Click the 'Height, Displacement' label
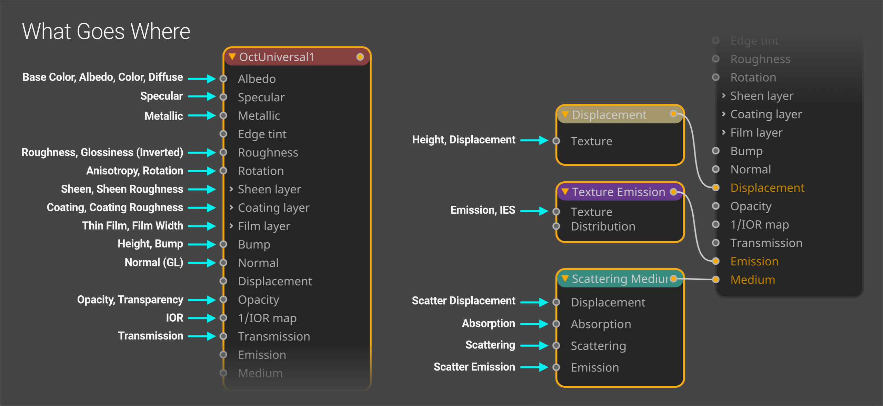The width and height of the screenshot is (883, 406). point(464,140)
